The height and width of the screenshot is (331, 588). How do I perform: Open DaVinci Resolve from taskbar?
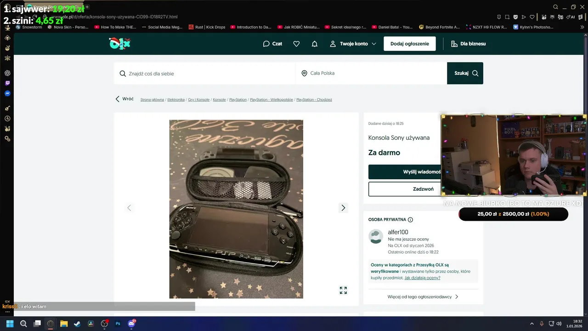point(90,324)
